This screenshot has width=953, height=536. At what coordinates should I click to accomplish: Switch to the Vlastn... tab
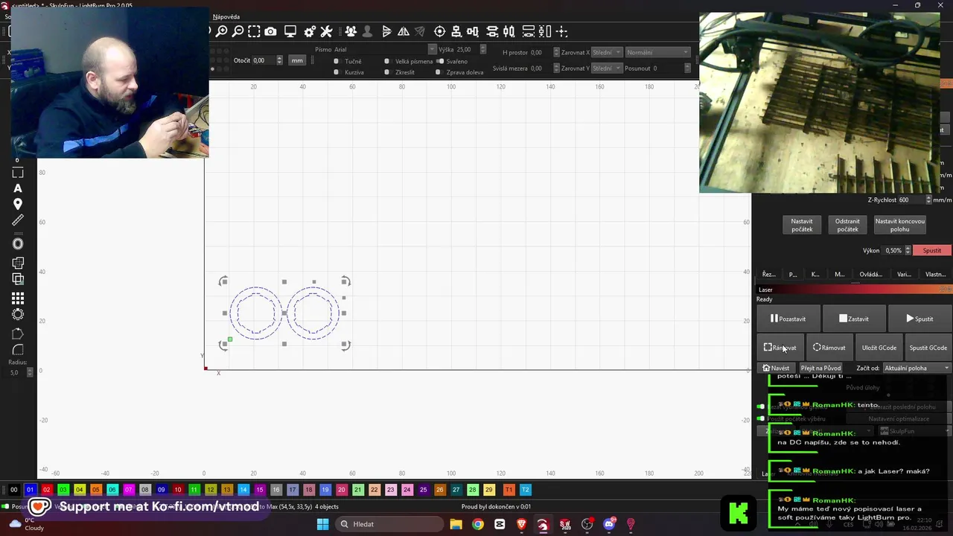[x=935, y=274]
